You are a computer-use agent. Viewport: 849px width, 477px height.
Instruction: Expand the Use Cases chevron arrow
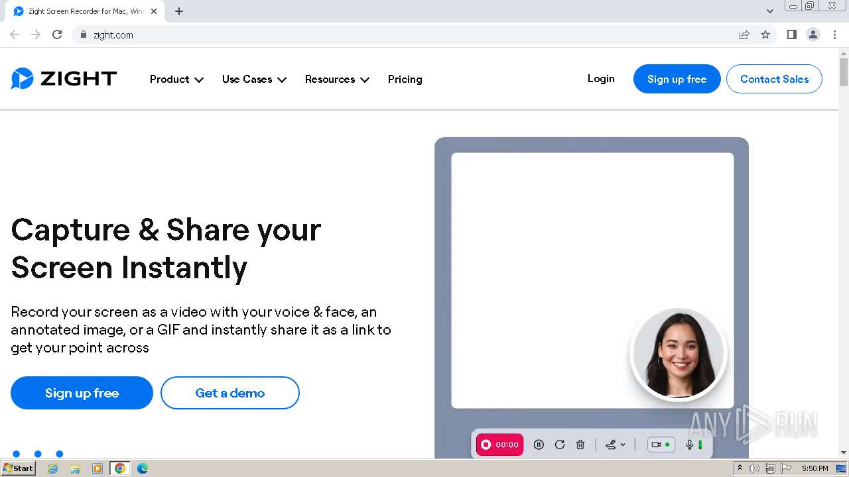[282, 79]
